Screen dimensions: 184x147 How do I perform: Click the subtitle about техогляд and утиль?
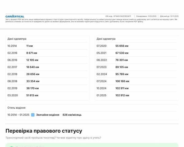coord(53,138)
